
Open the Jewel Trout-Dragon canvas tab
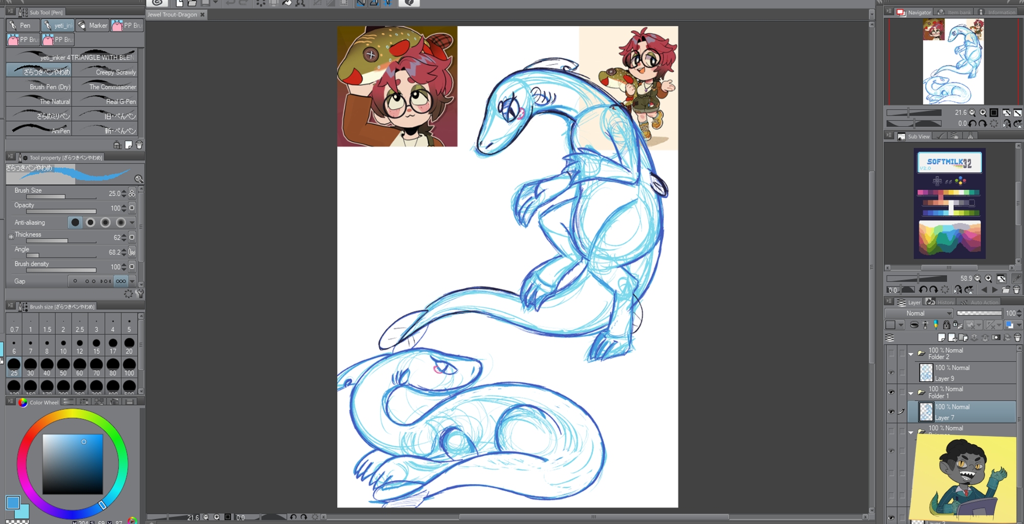coord(173,14)
